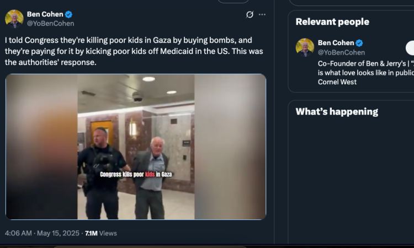The image size is (414, 248).
Task: Click the Relevant people heading
Action: coord(332,22)
